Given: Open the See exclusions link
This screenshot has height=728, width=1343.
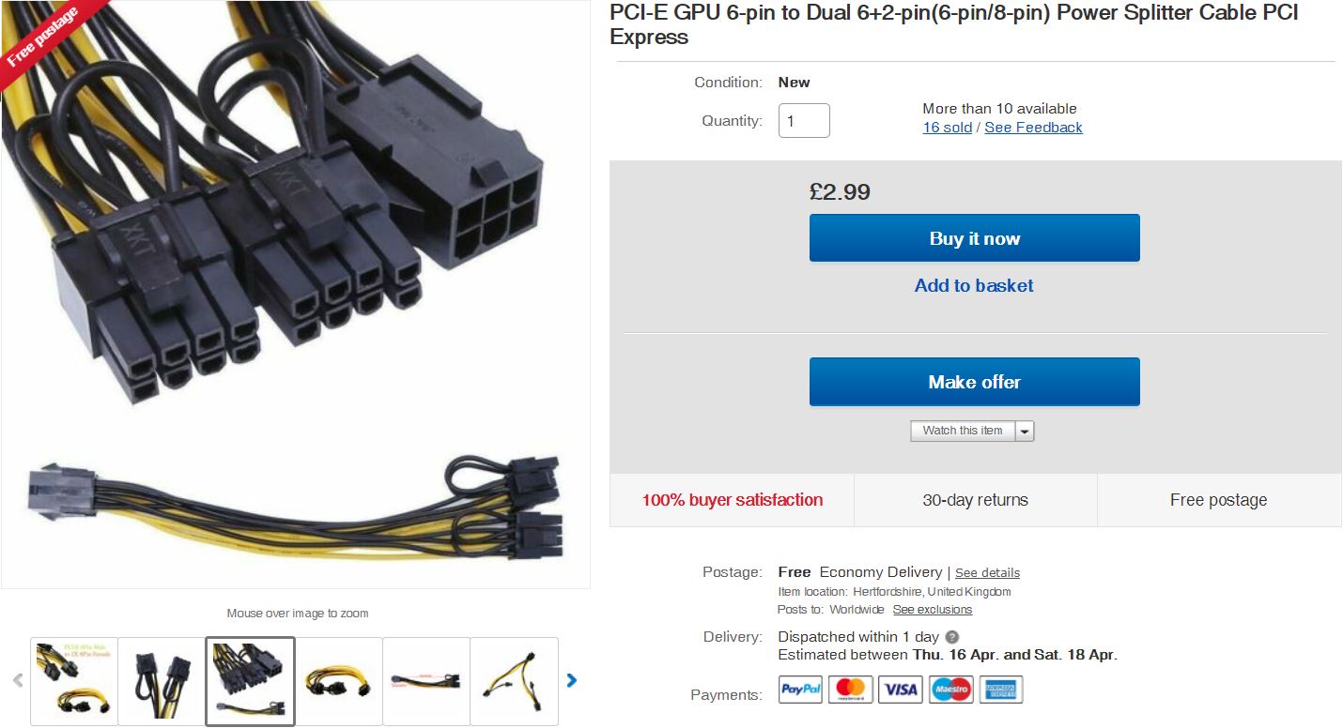Looking at the screenshot, I should pos(933,610).
